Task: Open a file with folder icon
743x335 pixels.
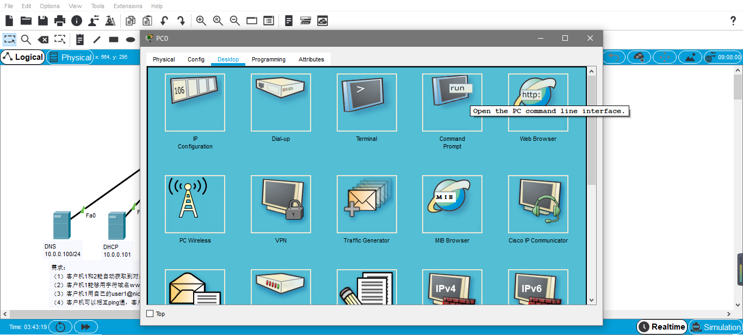Action: [x=26, y=21]
